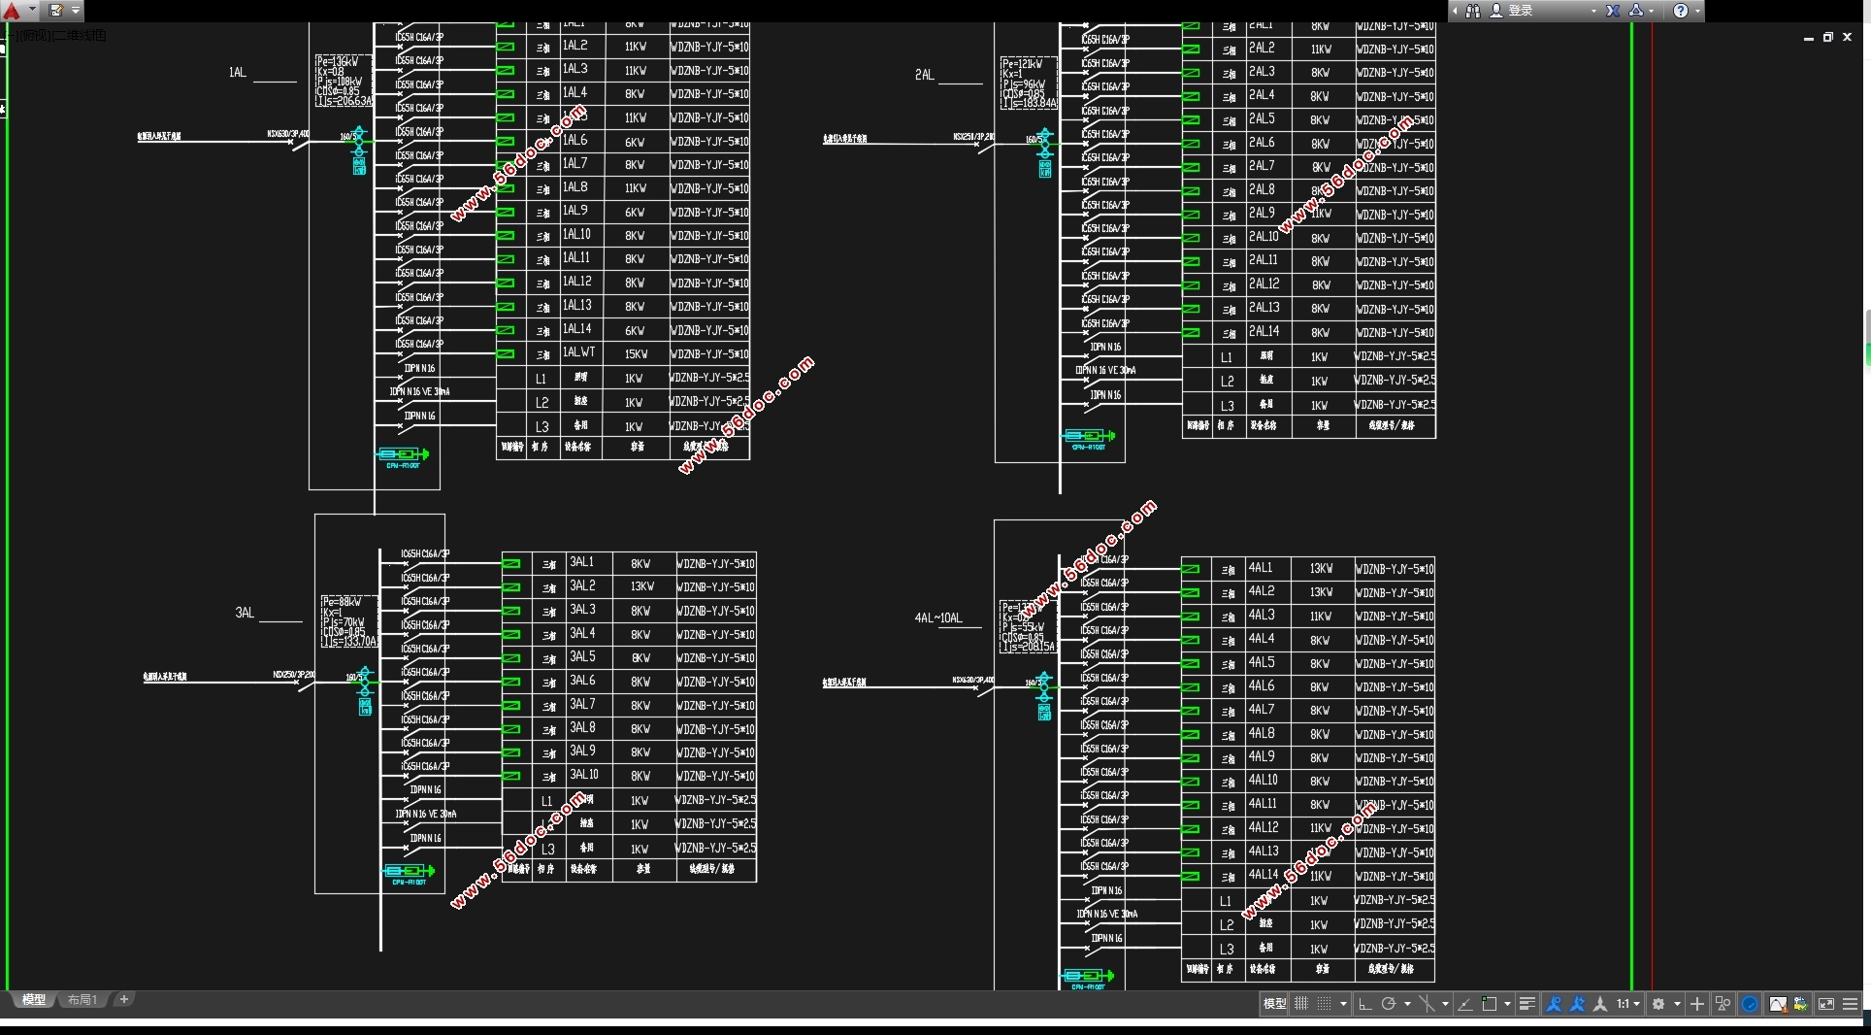Click the binoculars search icon
This screenshot has height=1035, width=1871.
click(x=1473, y=11)
